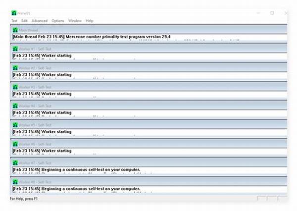Open the Window menu

coord(75,21)
